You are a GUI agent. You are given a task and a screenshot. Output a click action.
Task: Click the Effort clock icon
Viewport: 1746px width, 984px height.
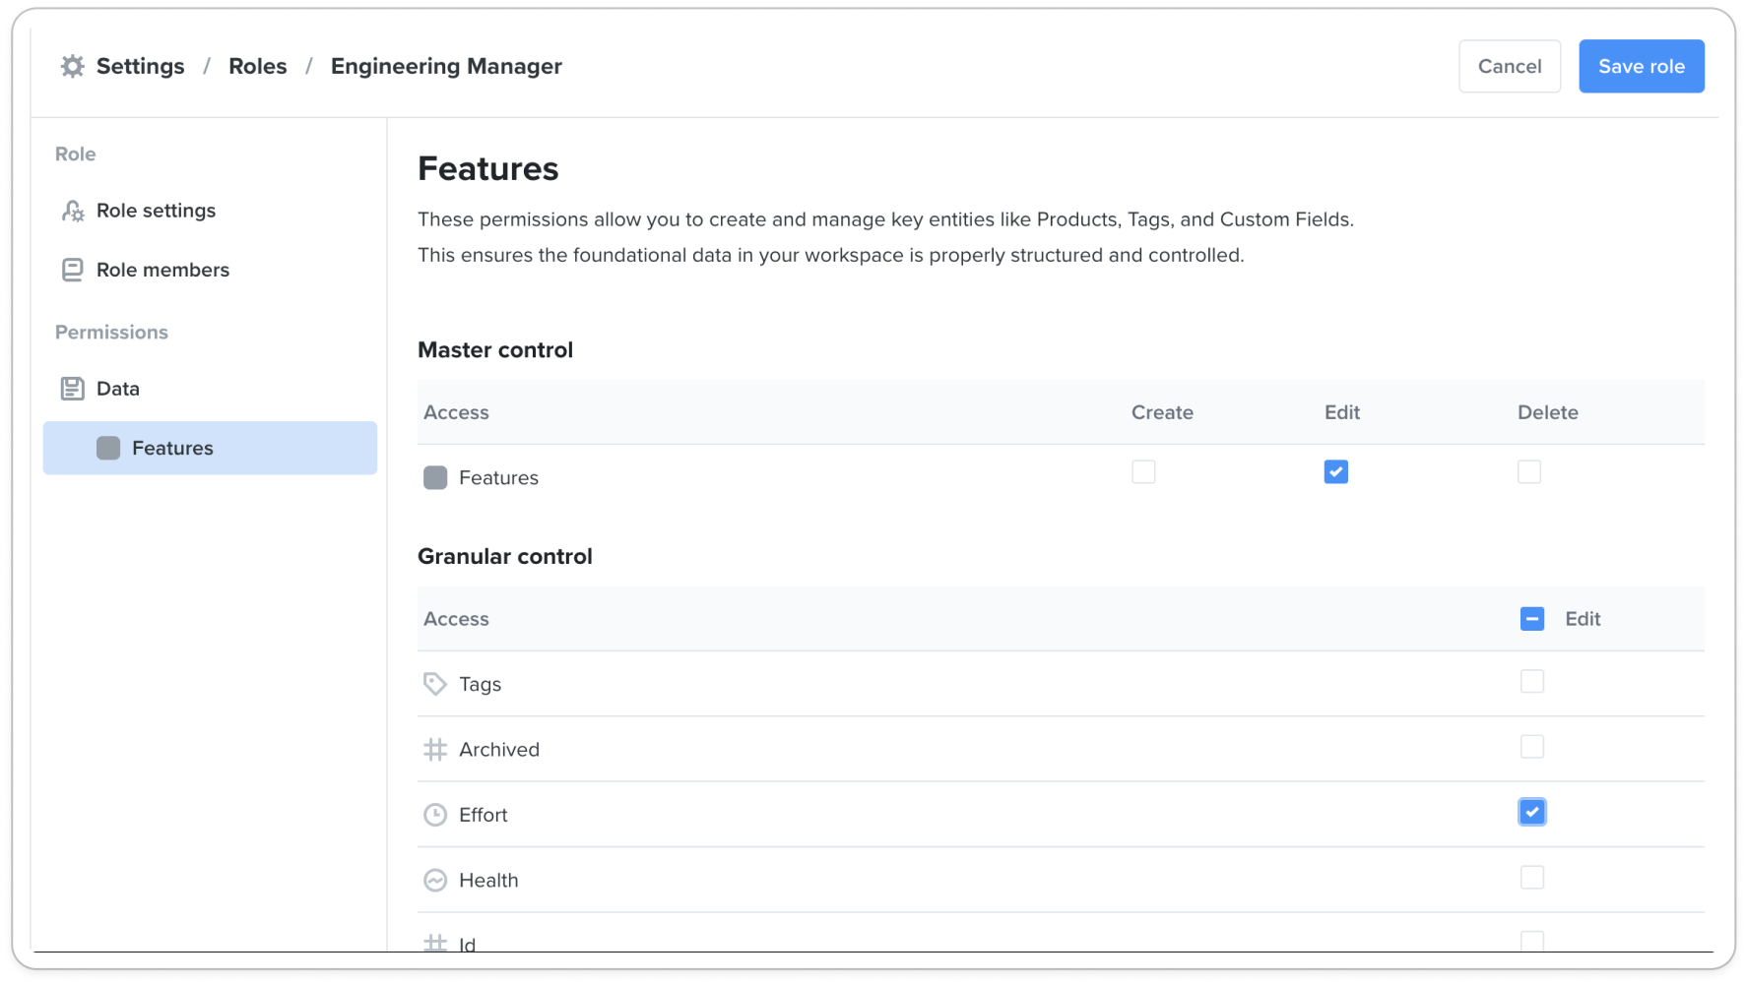pyautogui.click(x=435, y=815)
